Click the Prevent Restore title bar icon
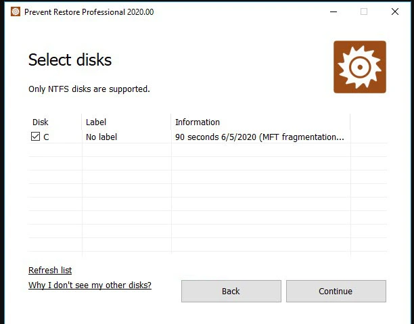Viewport: 414px width, 324px height. point(16,11)
